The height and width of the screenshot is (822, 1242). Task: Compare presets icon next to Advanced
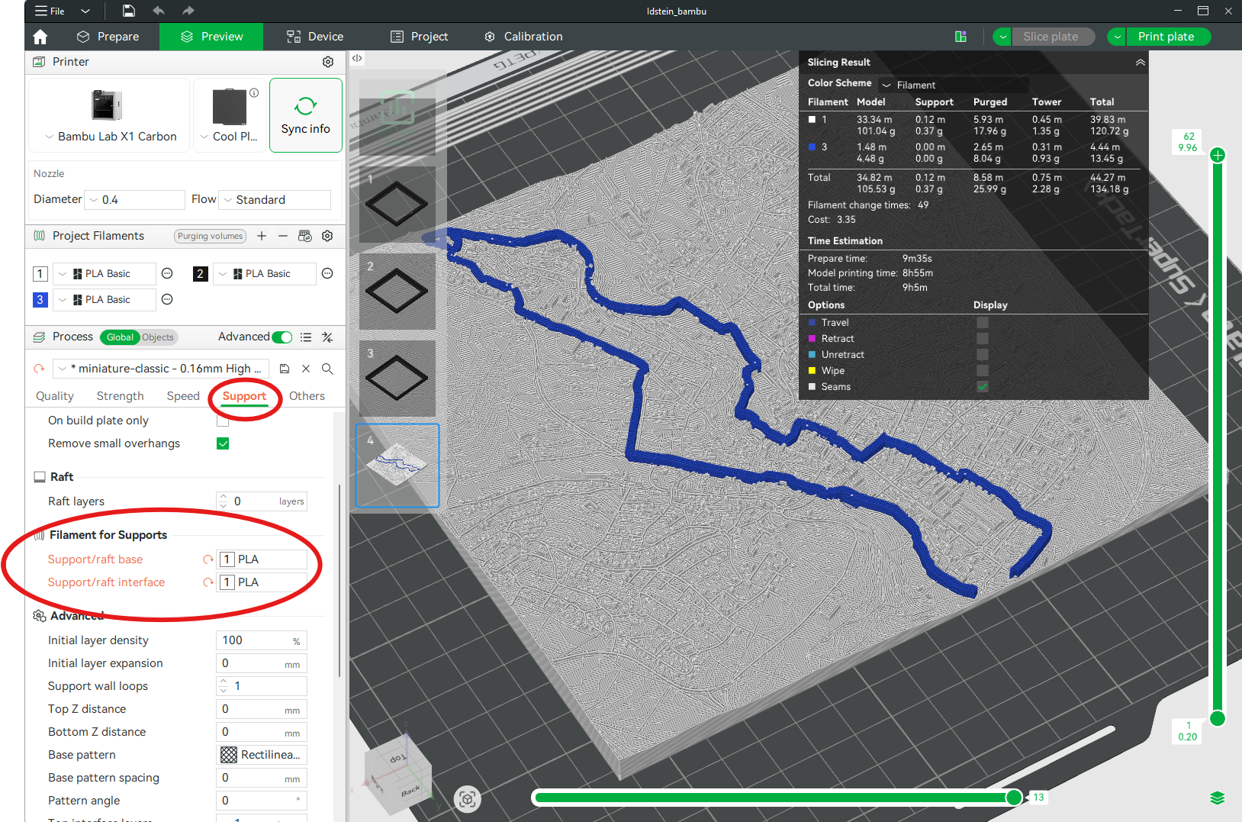(327, 337)
